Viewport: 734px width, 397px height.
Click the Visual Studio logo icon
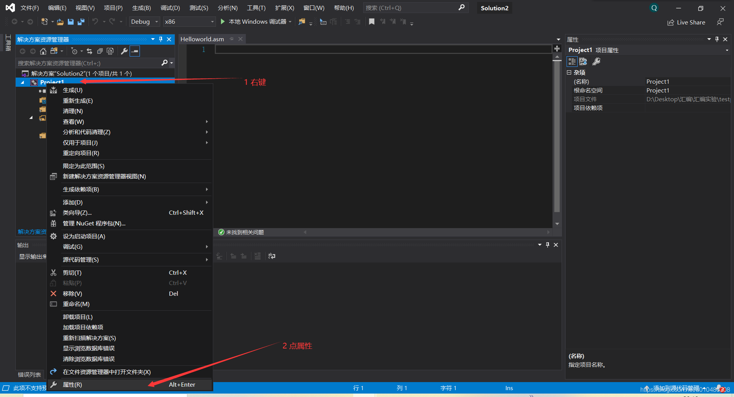click(10, 8)
